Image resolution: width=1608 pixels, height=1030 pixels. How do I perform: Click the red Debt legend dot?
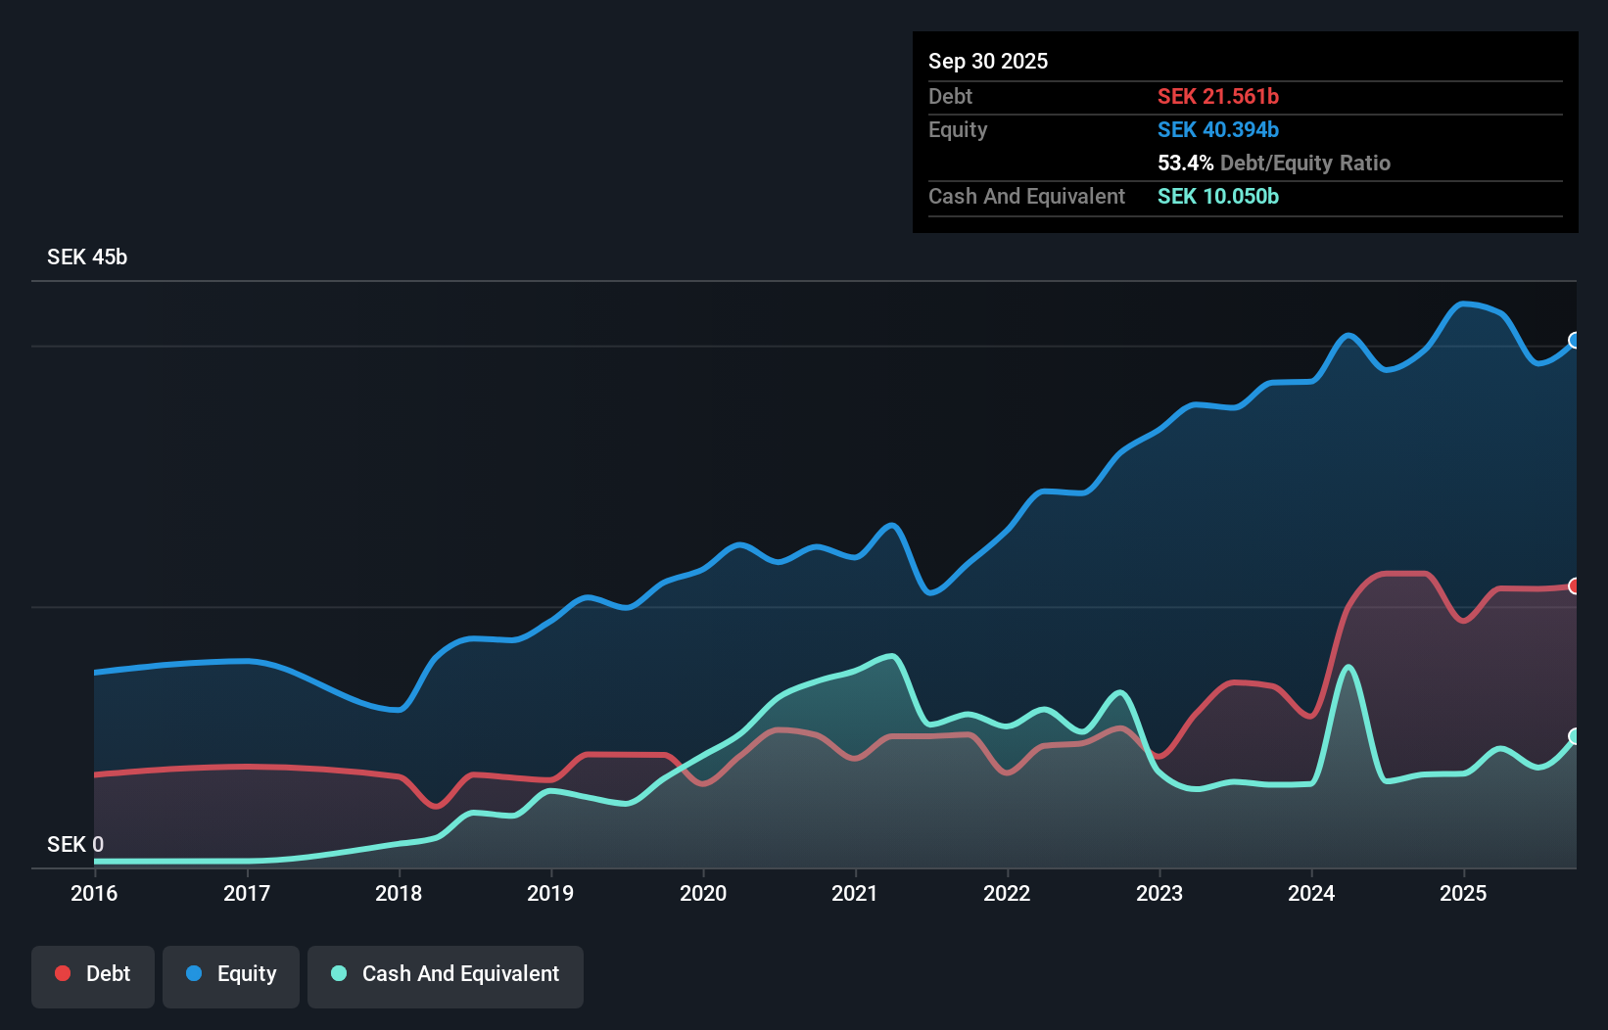pos(63,973)
